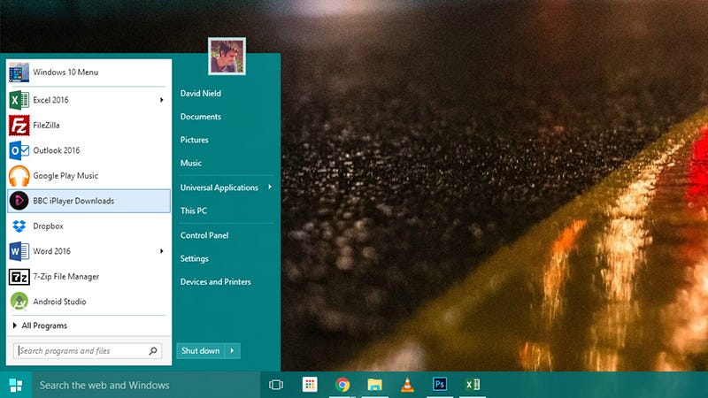Open This PC

(193, 210)
